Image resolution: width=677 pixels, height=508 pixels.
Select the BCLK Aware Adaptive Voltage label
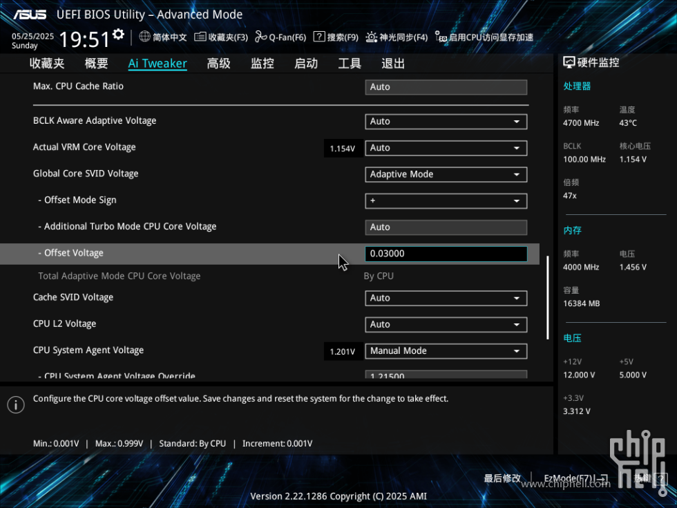click(95, 121)
